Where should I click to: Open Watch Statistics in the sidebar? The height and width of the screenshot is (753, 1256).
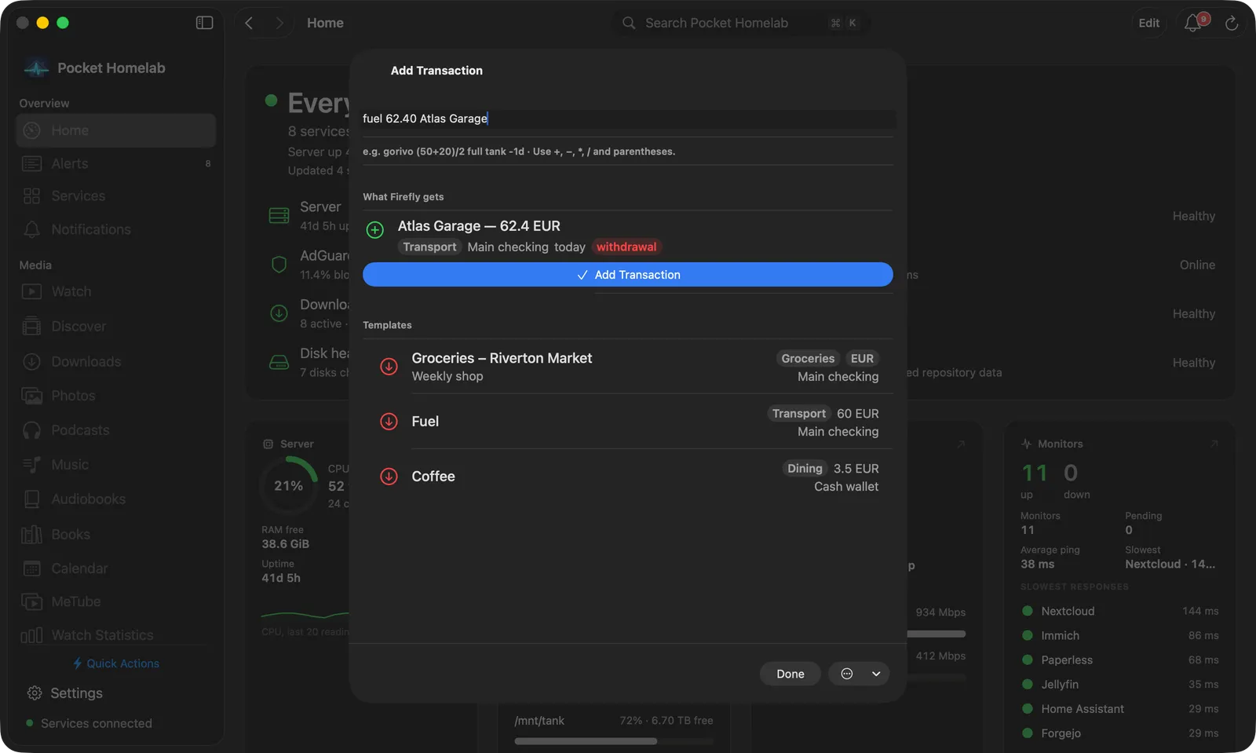pos(116,635)
